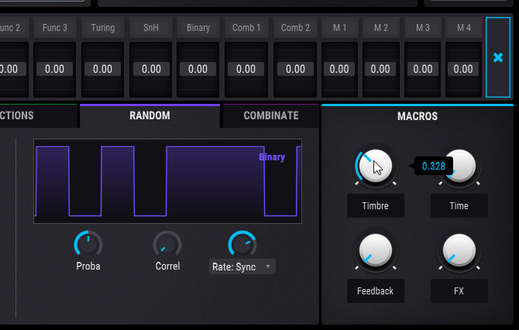Click the SnH amount value 0.00

pos(151,69)
